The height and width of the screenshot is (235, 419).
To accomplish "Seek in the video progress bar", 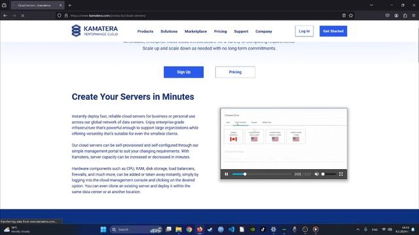I will pyautogui.click(x=261, y=174).
